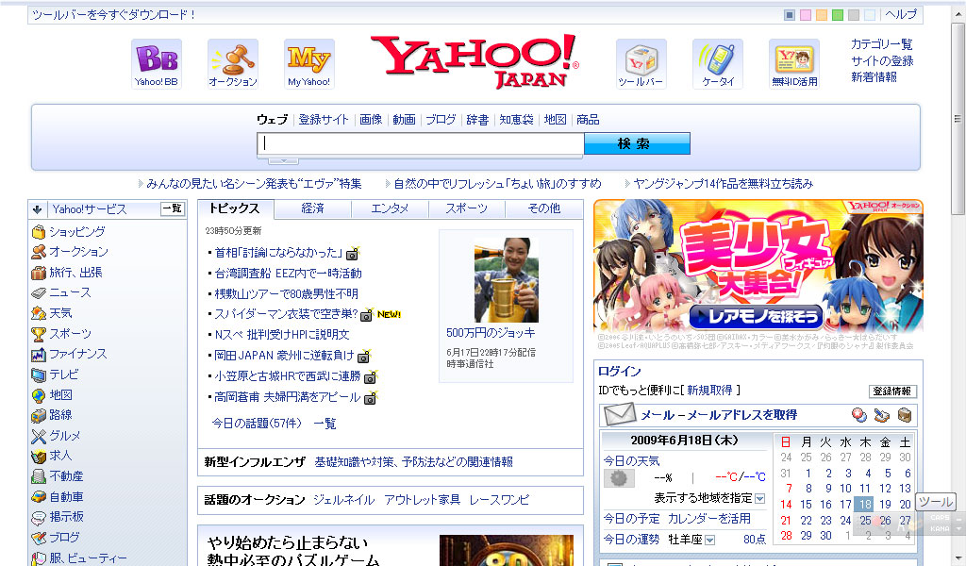Select June 18 on the calendar
Screen dimensions: 966x566
pyautogui.click(x=866, y=505)
